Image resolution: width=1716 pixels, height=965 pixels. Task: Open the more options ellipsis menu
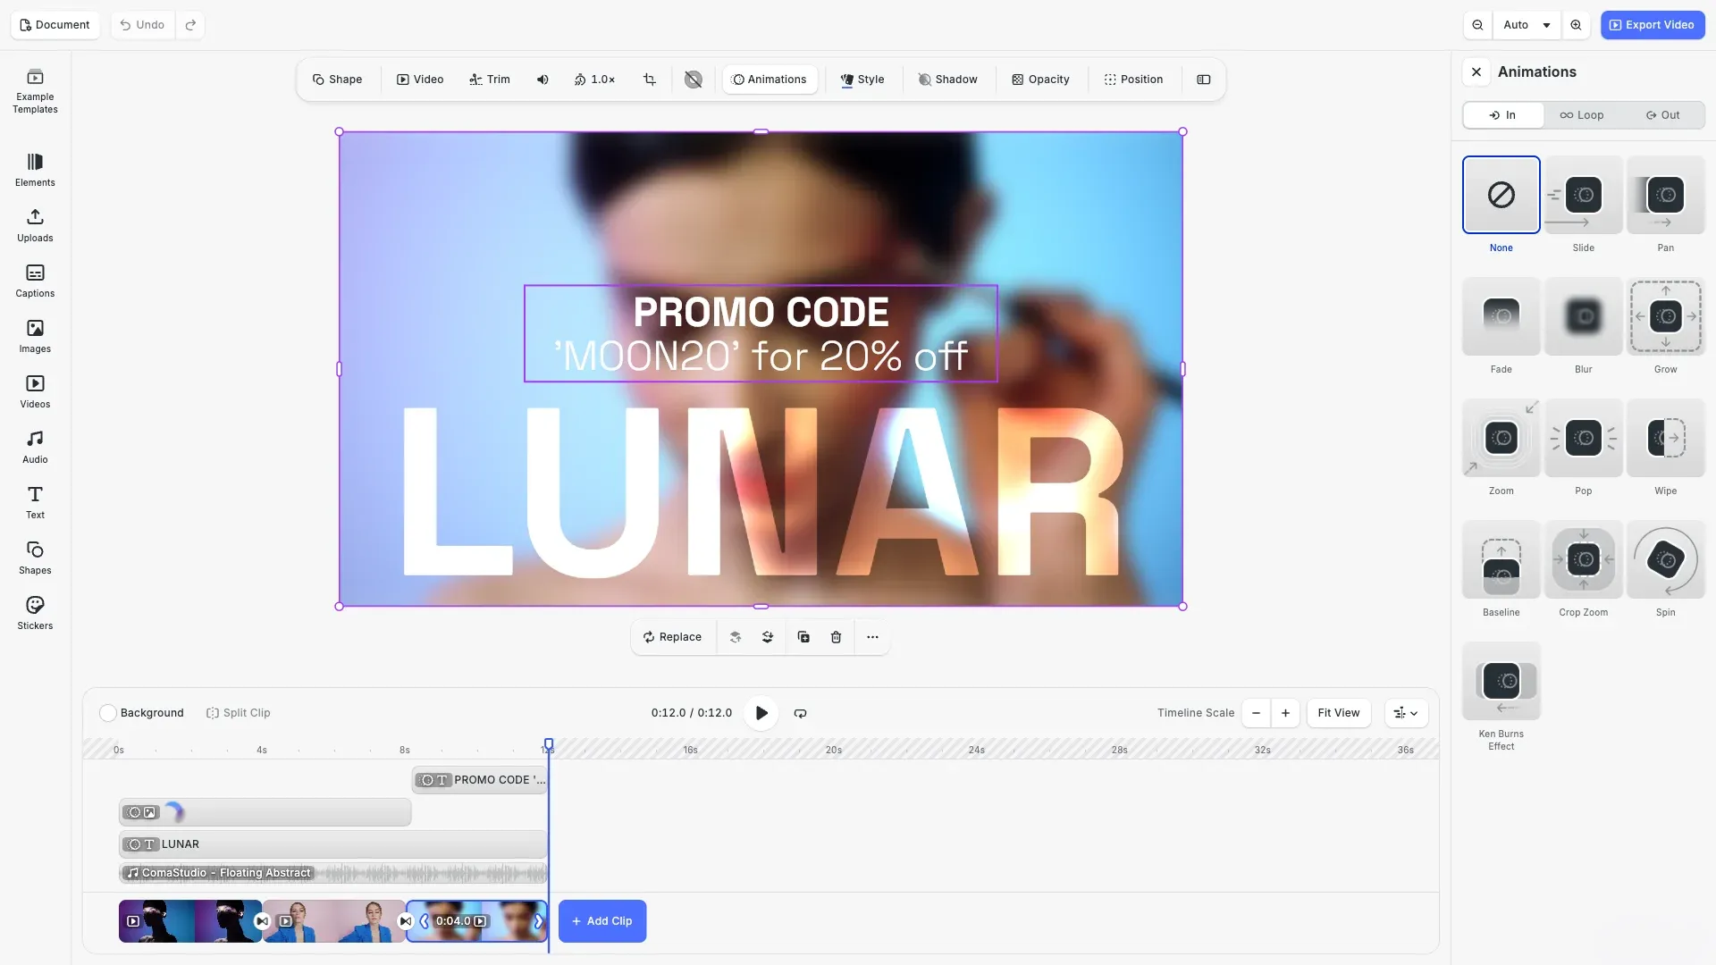click(872, 637)
